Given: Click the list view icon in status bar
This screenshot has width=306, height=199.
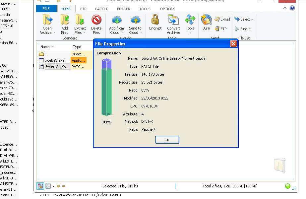Looking at the screenshot, I should click(48, 186).
